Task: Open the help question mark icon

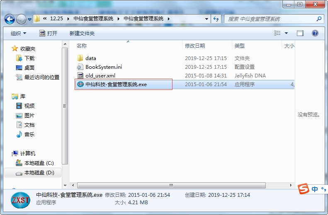Action: click(315, 33)
